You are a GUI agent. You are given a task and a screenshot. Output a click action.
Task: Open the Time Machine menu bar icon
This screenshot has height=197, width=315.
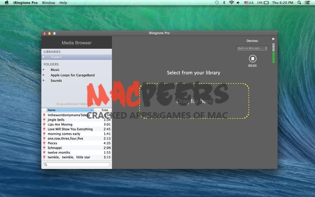coord(217,3)
